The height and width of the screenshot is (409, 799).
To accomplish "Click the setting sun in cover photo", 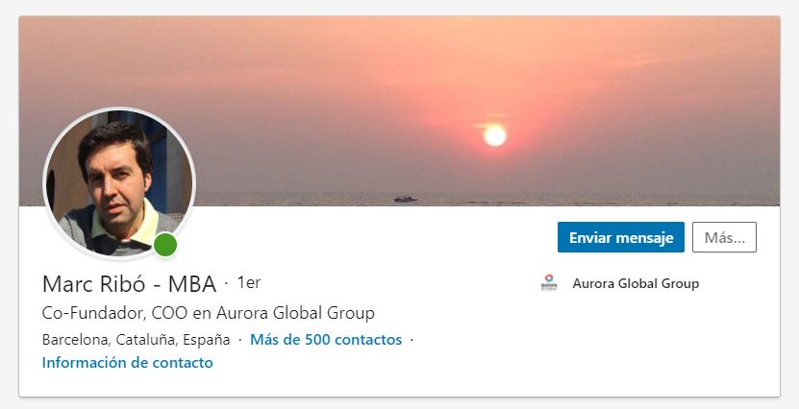I will (495, 135).
